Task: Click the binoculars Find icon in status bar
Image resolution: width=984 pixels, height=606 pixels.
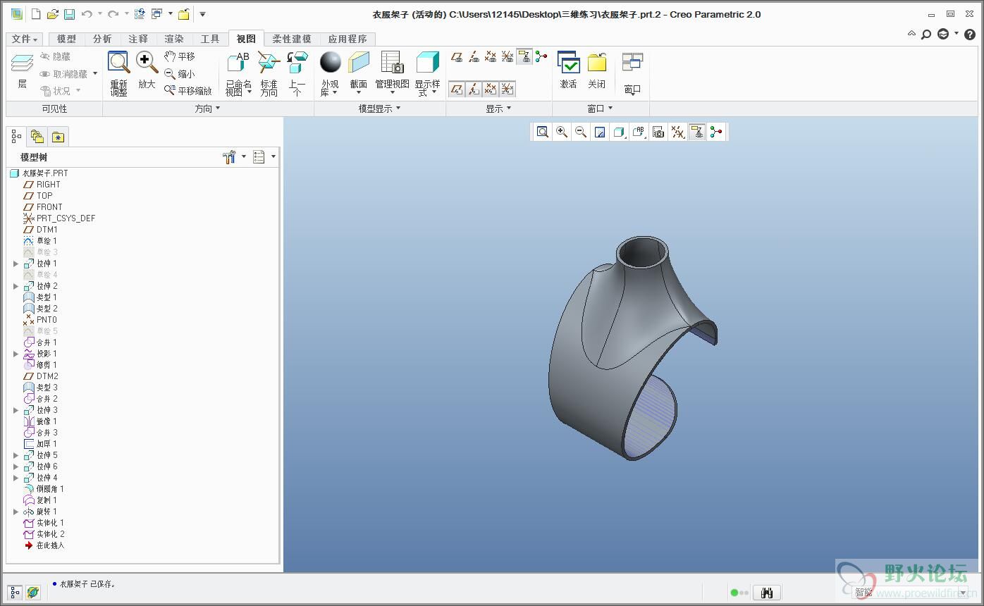Action: tap(767, 593)
